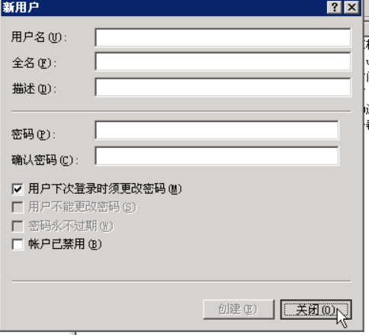Click the 密码(P): label text
The height and width of the screenshot is (335, 369).
coord(34,134)
